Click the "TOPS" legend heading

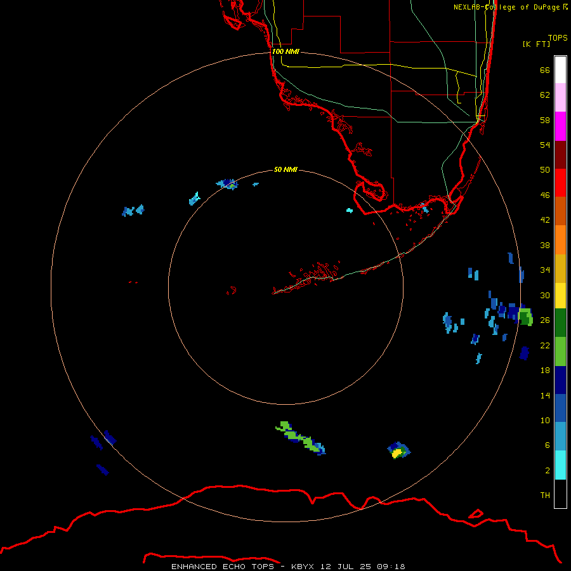coord(558,37)
